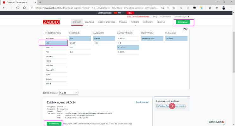Select FreeBSD OS distribution
This screenshot has height=126, width=235.
pyautogui.click(x=56, y=56)
